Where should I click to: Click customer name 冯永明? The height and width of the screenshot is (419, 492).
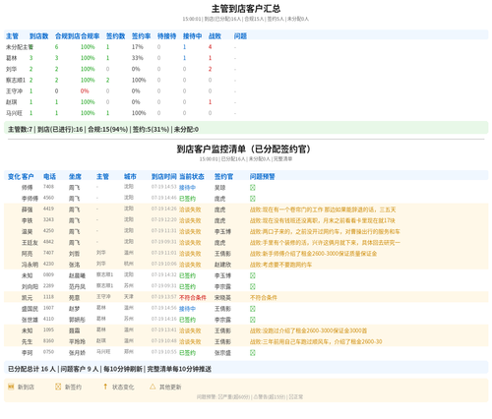30,265
